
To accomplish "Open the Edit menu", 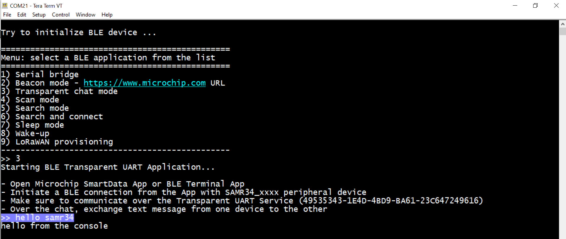I will 22,15.
